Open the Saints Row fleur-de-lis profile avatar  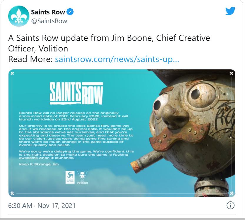(19, 16)
